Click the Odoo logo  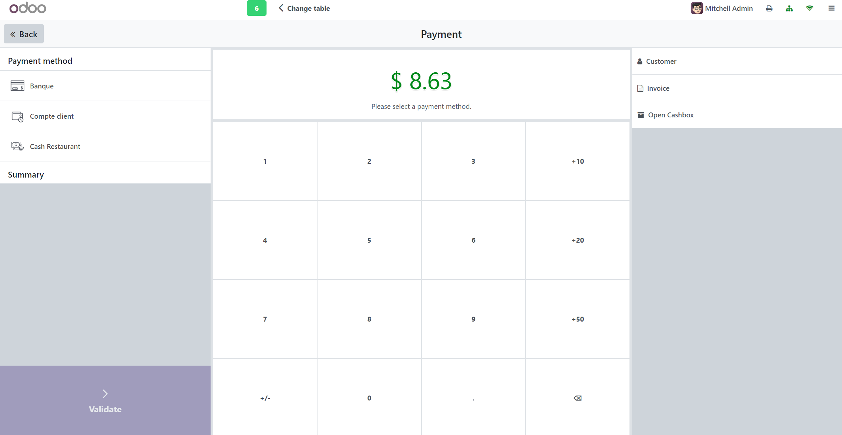pos(28,8)
